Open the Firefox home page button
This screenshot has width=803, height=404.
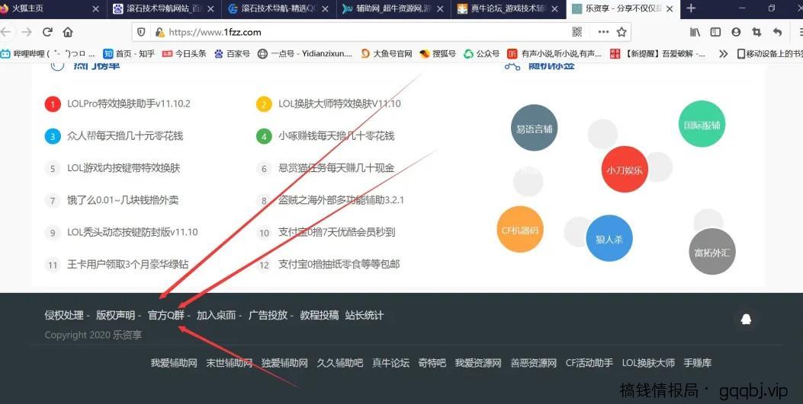[68, 32]
